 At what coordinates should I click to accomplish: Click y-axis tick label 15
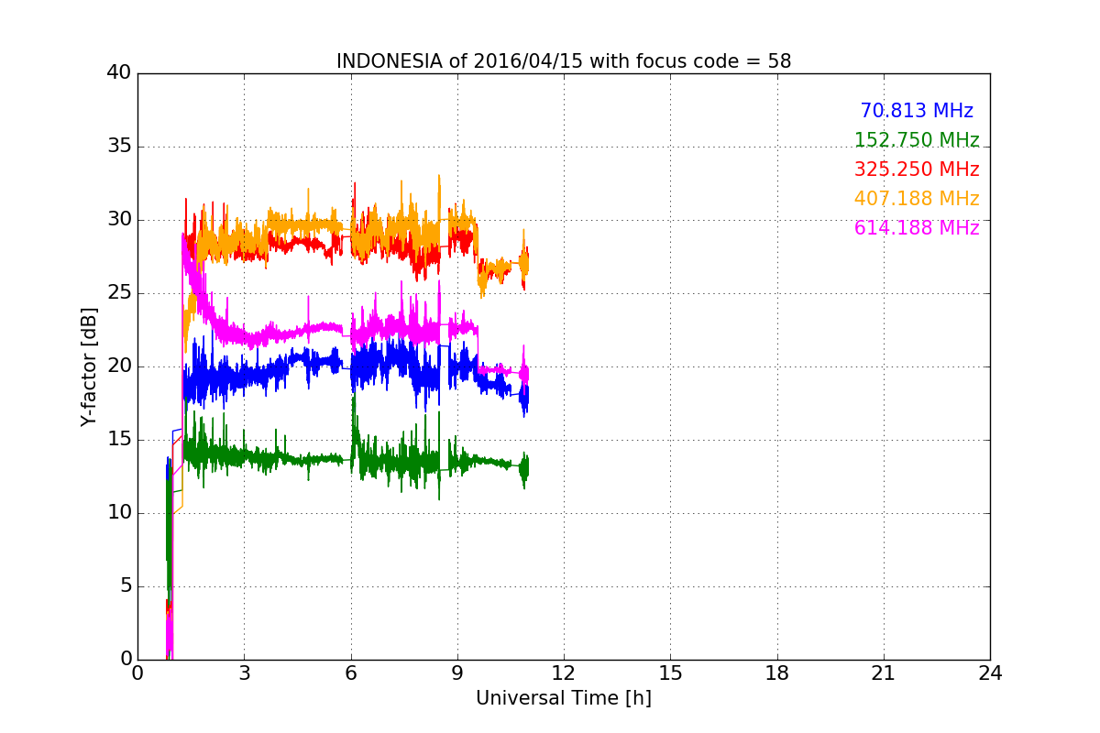(x=120, y=440)
